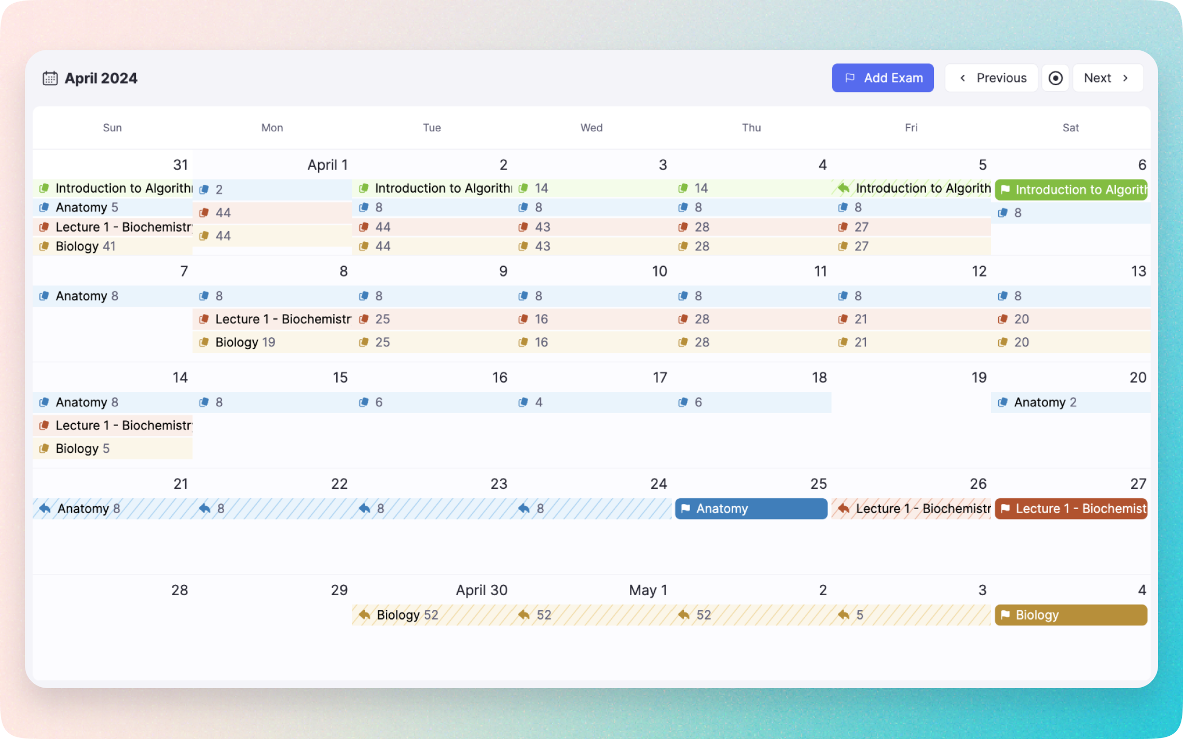This screenshot has height=739, width=1183.
Task: Open Introduction to Algorithms exam on April 6
Action: click(x=1070, y=189)
